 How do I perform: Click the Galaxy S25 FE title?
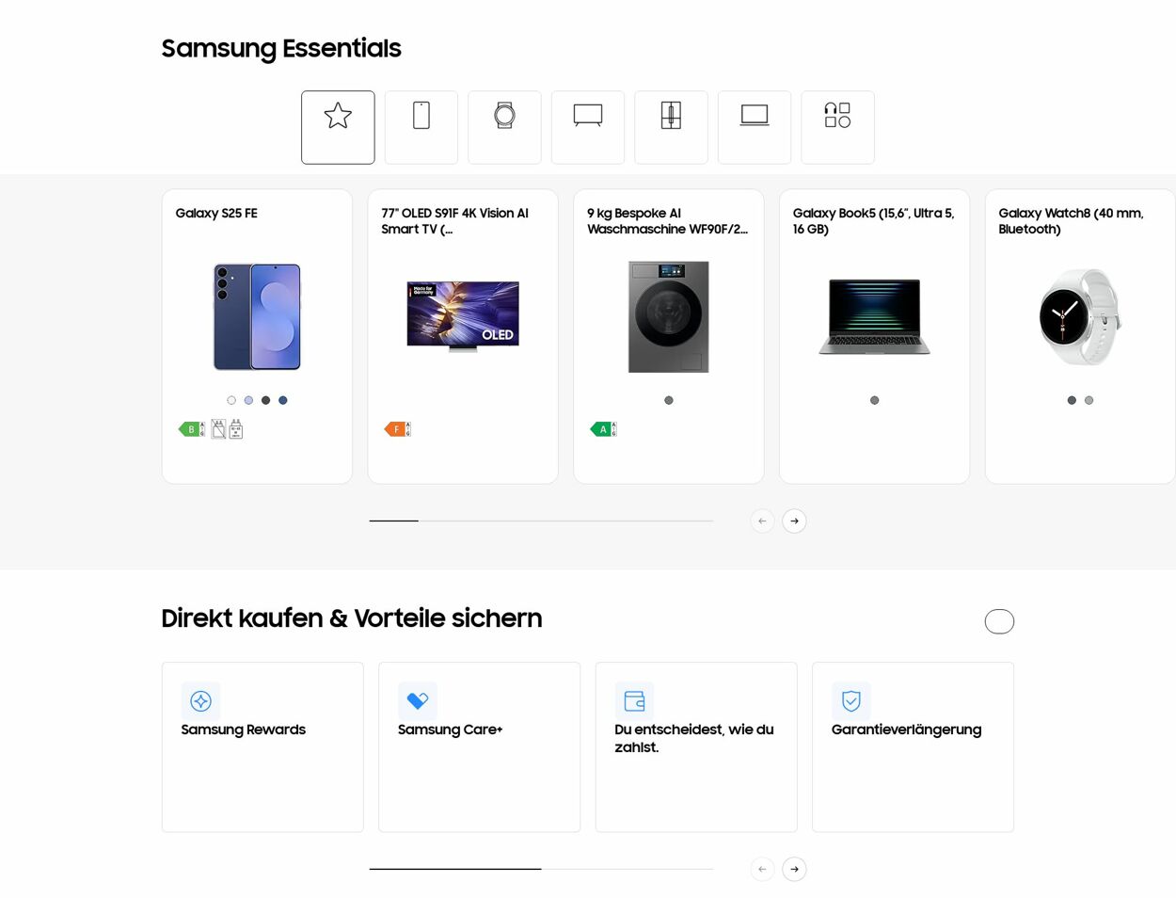pyautogui.click(x=216, y=214)
